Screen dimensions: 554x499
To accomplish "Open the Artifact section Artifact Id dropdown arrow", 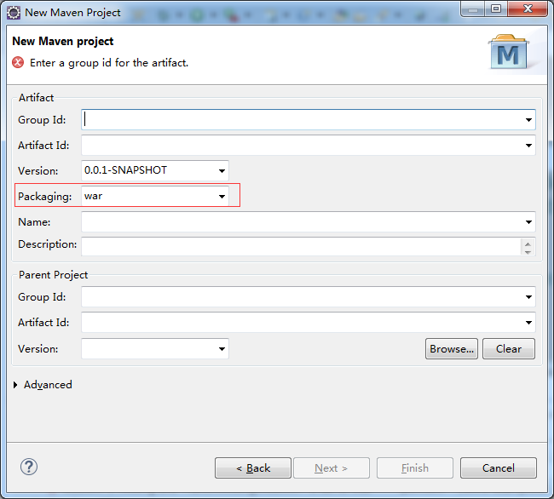I will coord(528,146).
